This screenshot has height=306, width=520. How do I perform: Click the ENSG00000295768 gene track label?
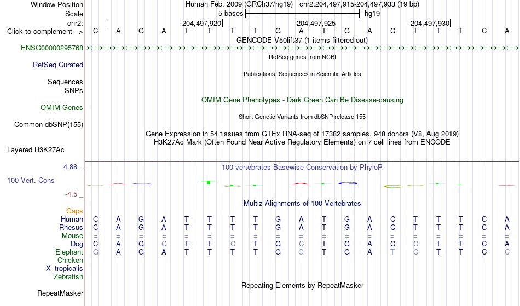52,48
